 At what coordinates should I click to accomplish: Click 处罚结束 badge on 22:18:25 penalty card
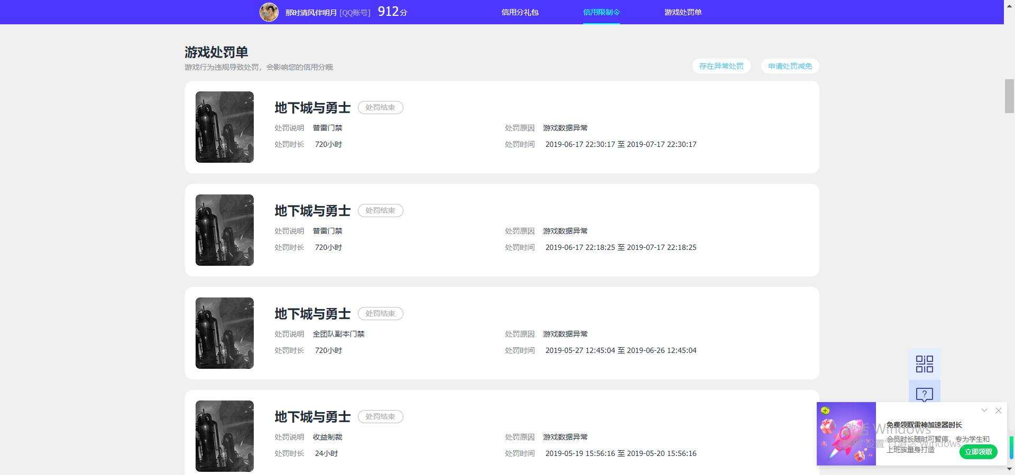[x=380, y=210]
